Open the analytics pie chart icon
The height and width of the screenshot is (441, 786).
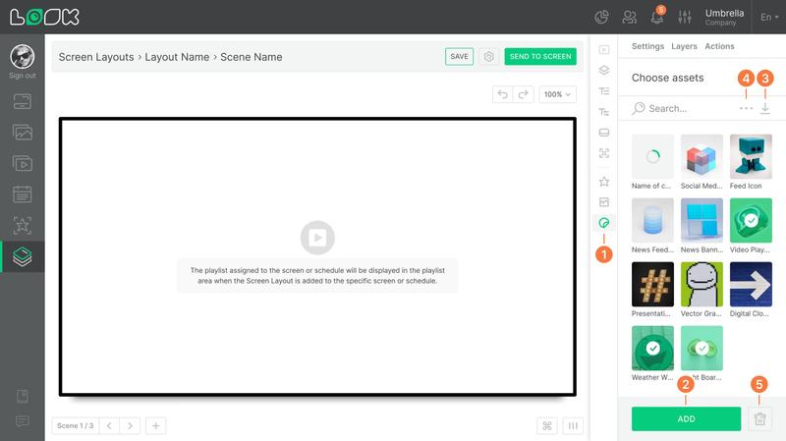(x=601, y=17)
